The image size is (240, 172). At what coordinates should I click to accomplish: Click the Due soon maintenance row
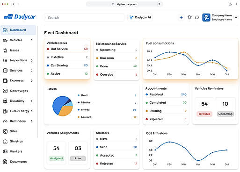click(116, 58)
